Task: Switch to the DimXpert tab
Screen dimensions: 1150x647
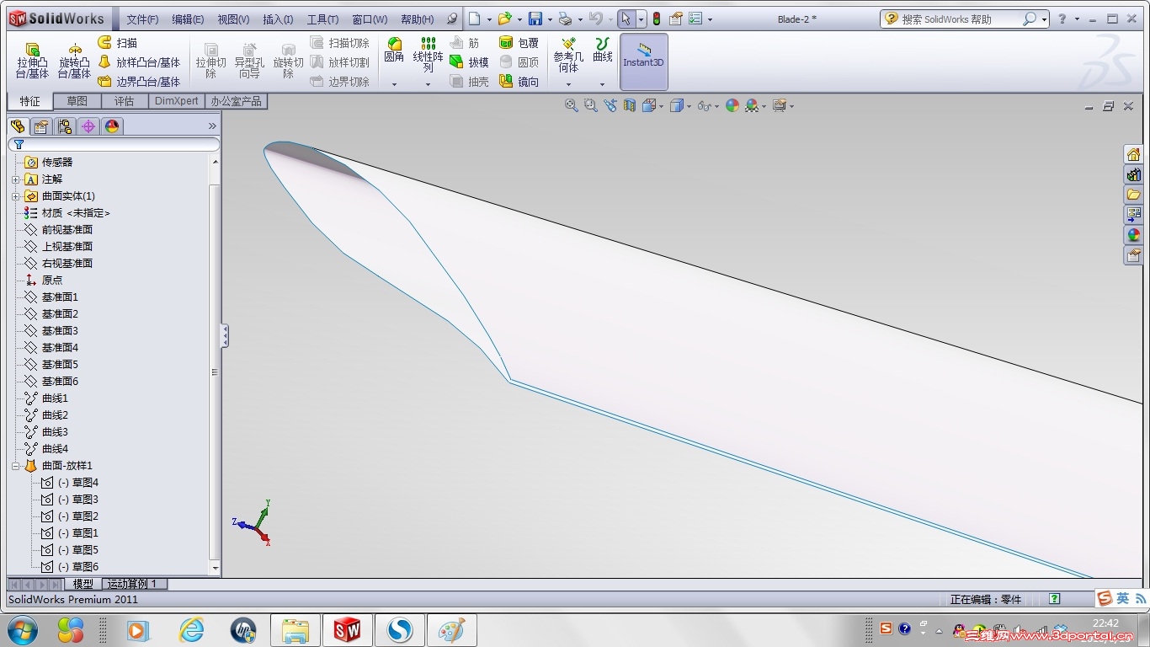Action: tap(177, 101)
